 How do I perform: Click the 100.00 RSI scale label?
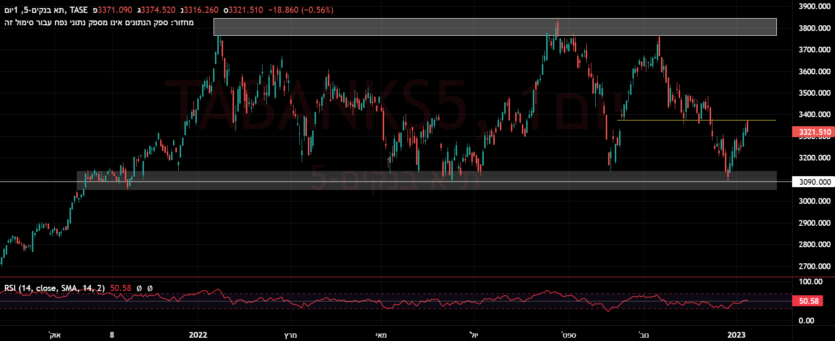point(811,281)
